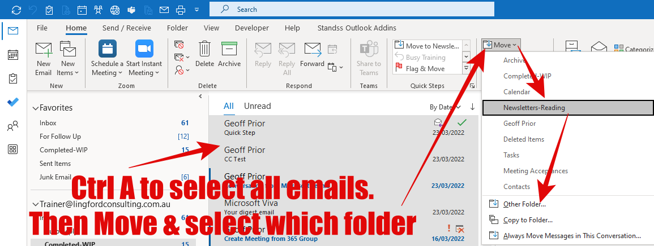Open the Send / Receive ribbon tab
Viewport: 654px width, 246px height.
pyautogui.click(x=126, y=28)
